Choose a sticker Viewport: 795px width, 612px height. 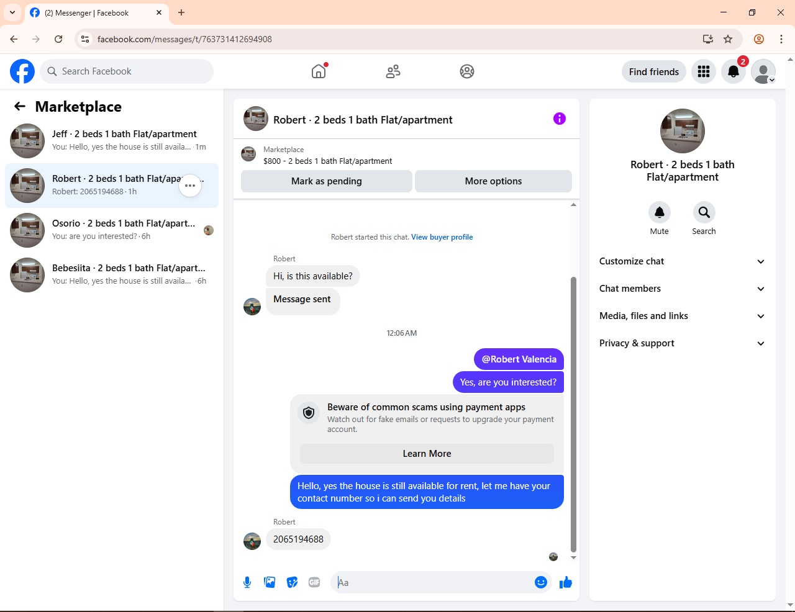coord(292,582)
